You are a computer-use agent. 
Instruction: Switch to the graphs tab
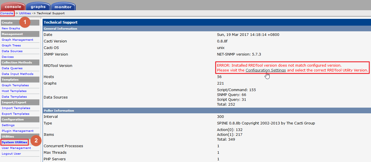38,7
